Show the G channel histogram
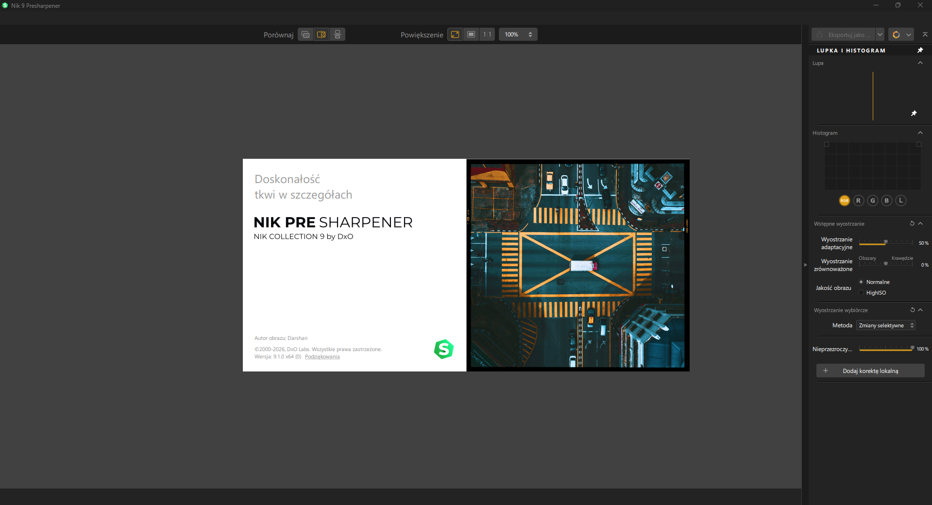The width and height of the screenshot is (932, 505). 873,201
